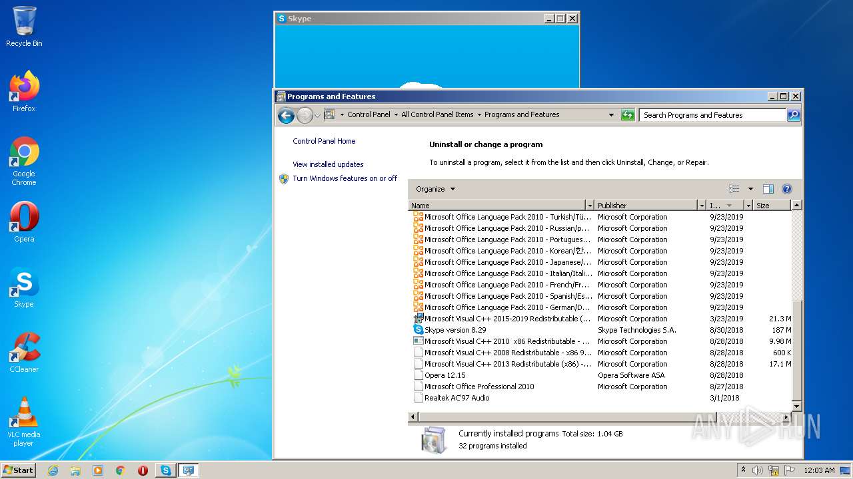Click shield icon beside Windows features link
The height and width of the screenshot is (479, 853).
(x=284, y=178)
